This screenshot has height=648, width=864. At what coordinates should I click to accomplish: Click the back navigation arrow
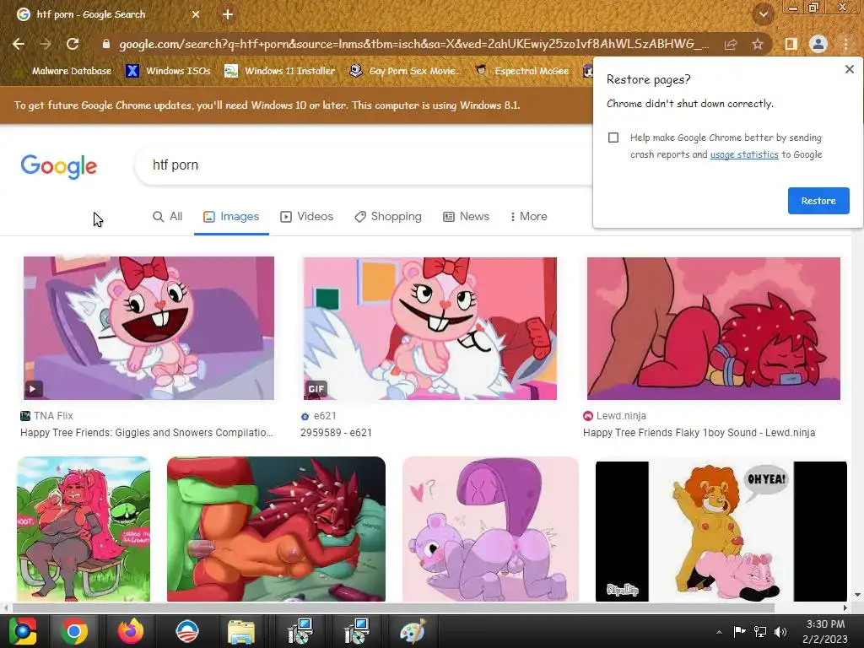tap(19, 44)
